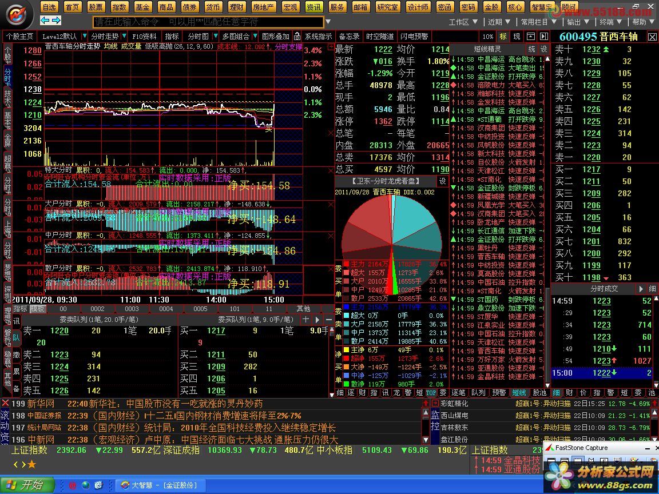This screenshot has height=494, width=659.
Task: Open the 常用栏目 menu
Action: (538, 21)
